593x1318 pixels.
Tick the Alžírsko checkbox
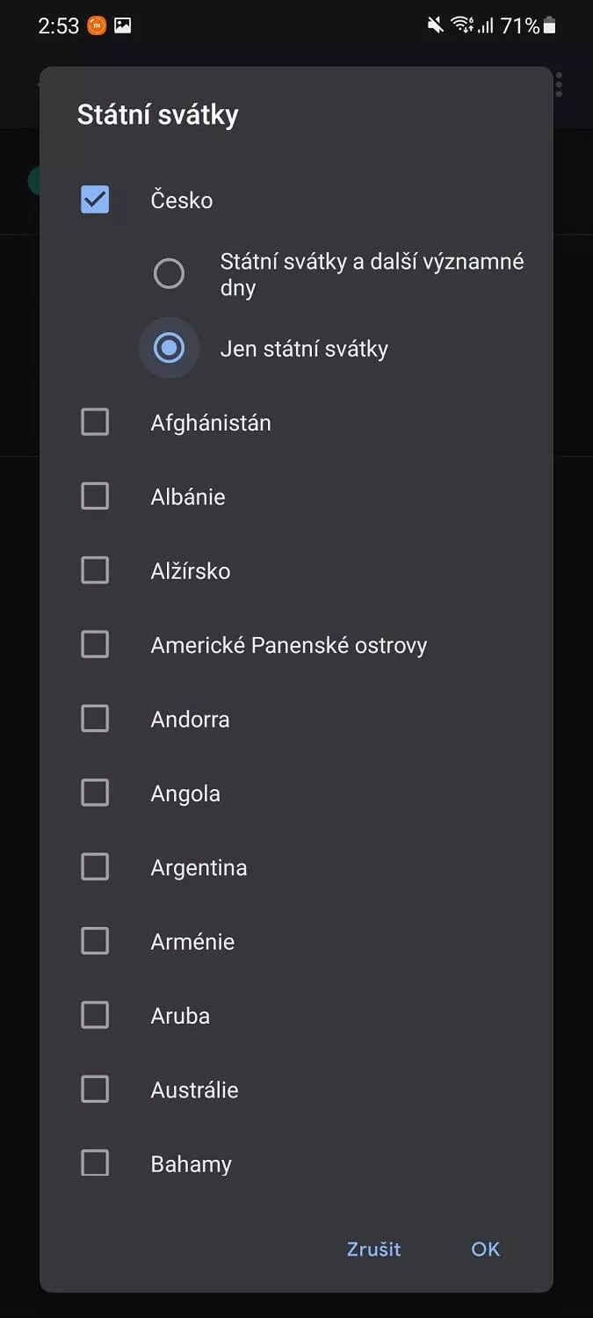pyautogui.click(x=95, y=570)
